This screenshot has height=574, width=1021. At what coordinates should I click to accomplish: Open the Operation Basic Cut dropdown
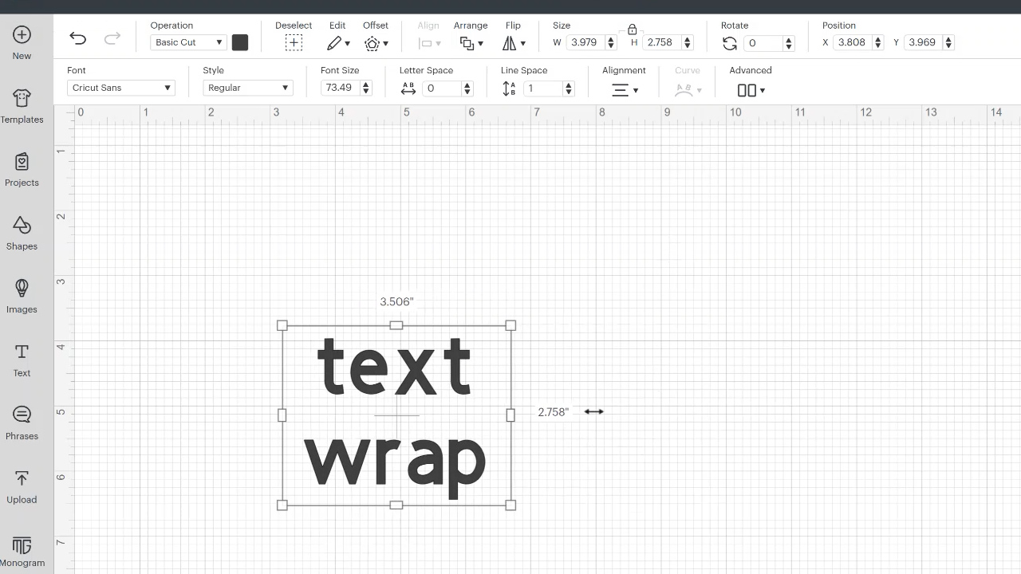tap(188, 42)
